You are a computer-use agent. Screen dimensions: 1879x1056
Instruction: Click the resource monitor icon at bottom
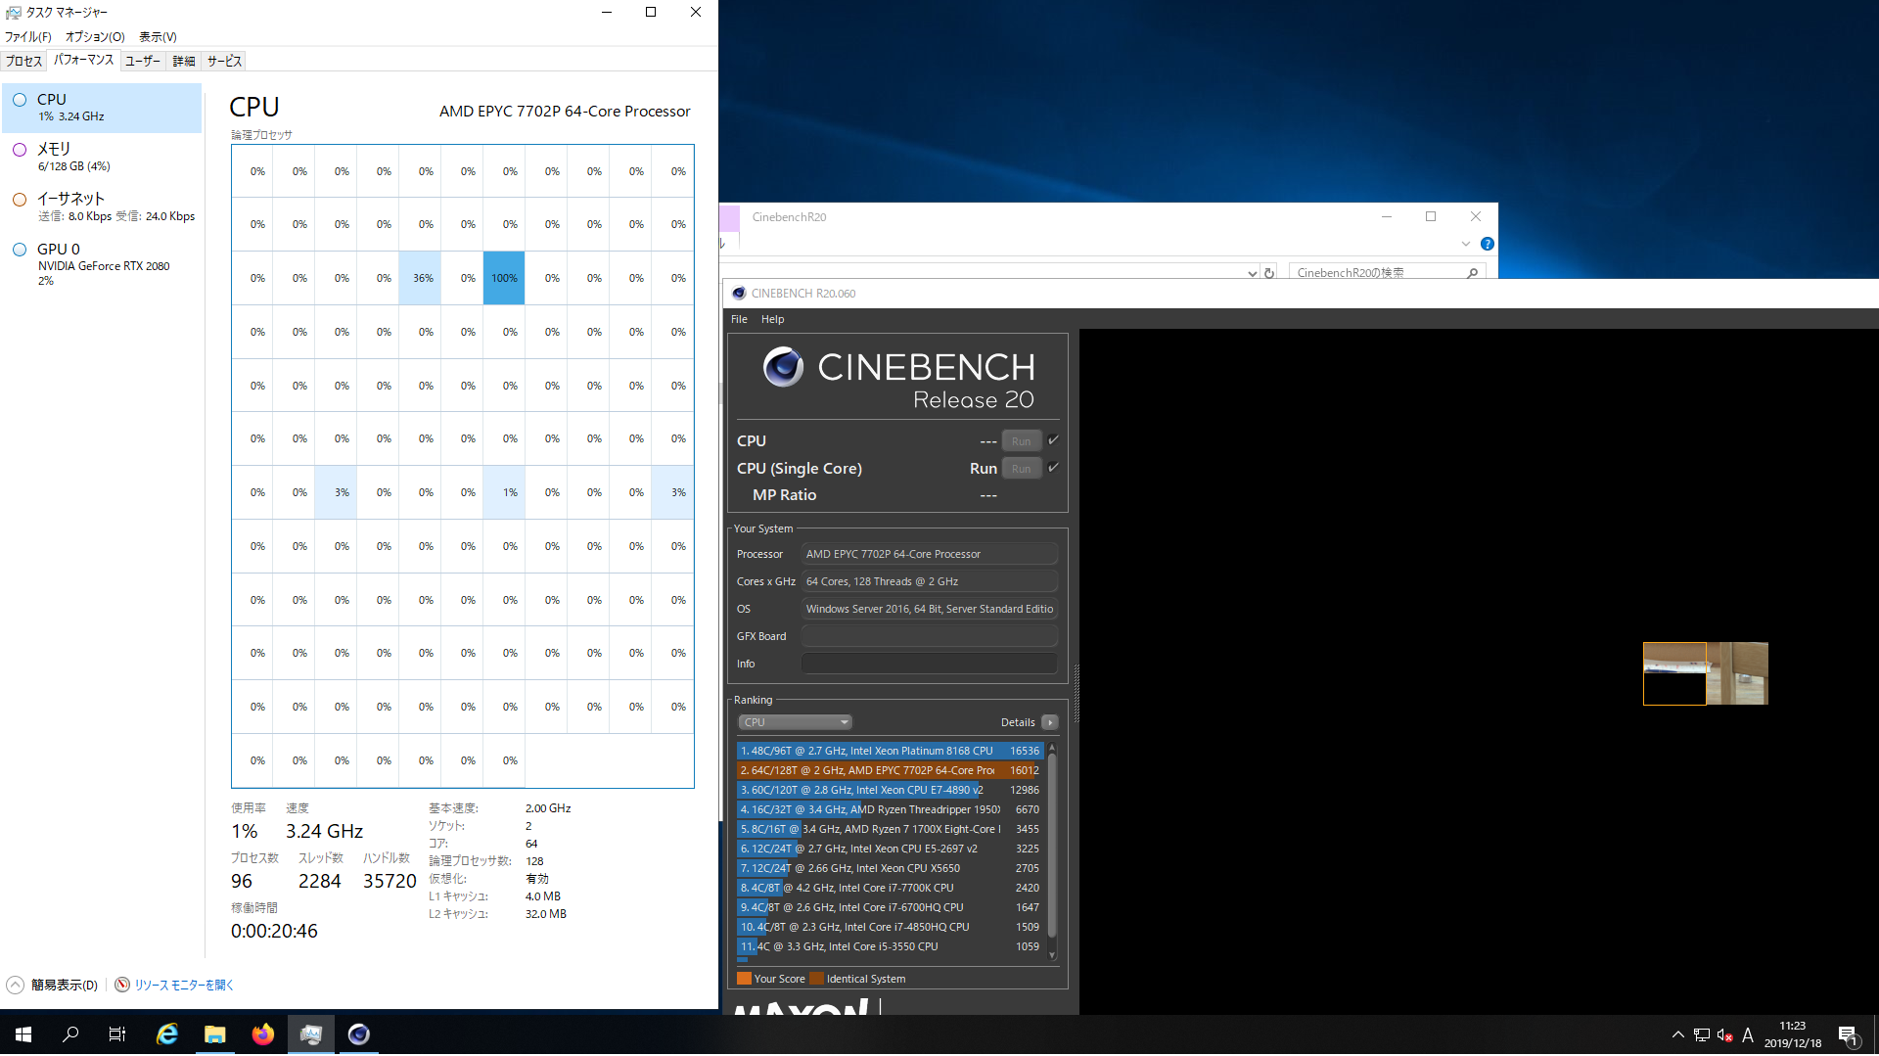click(x=122, y=985)
